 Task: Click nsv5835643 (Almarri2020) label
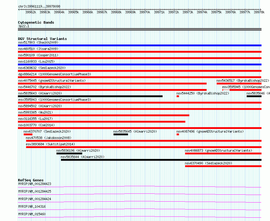coord(40,93)
